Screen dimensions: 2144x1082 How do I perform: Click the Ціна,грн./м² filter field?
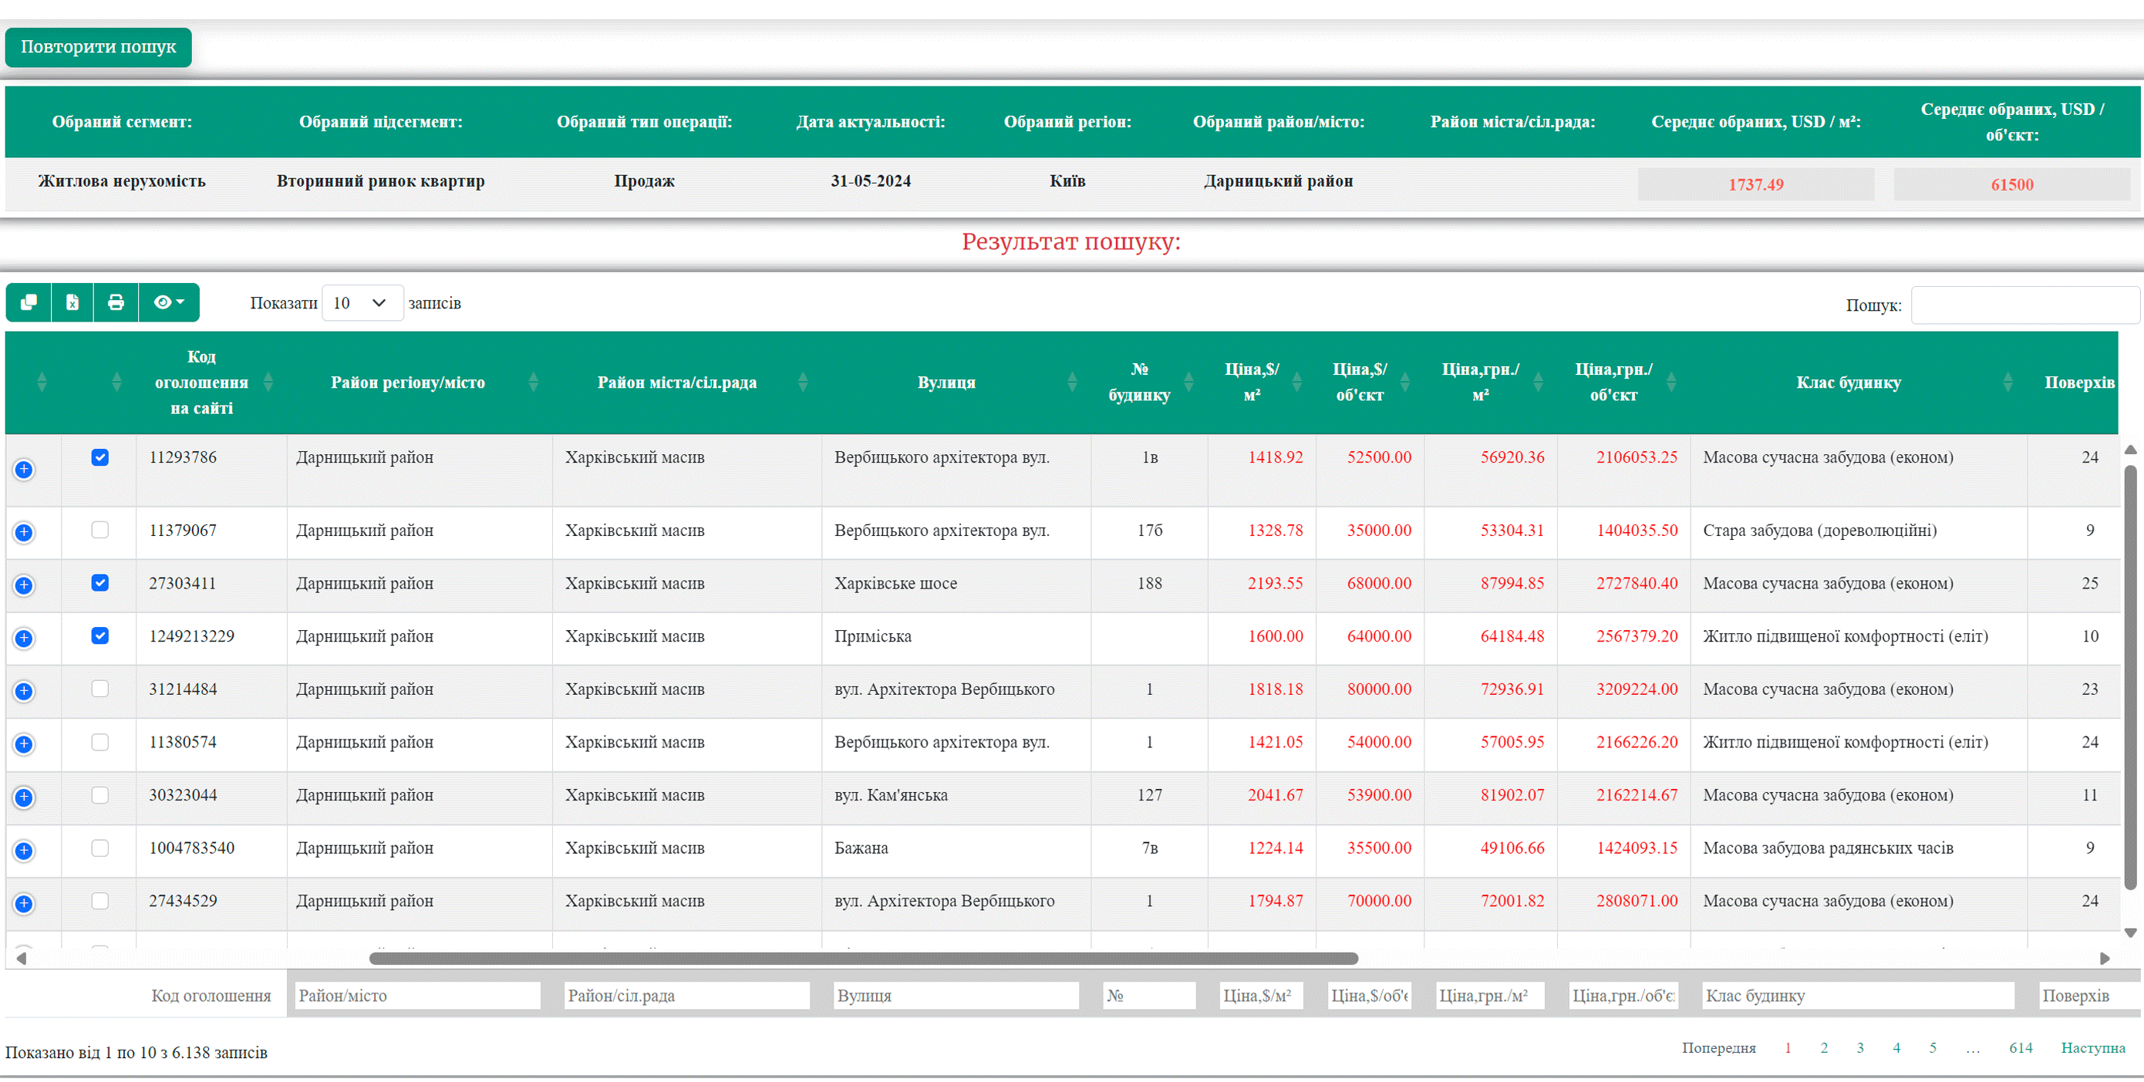[1490, 996]
